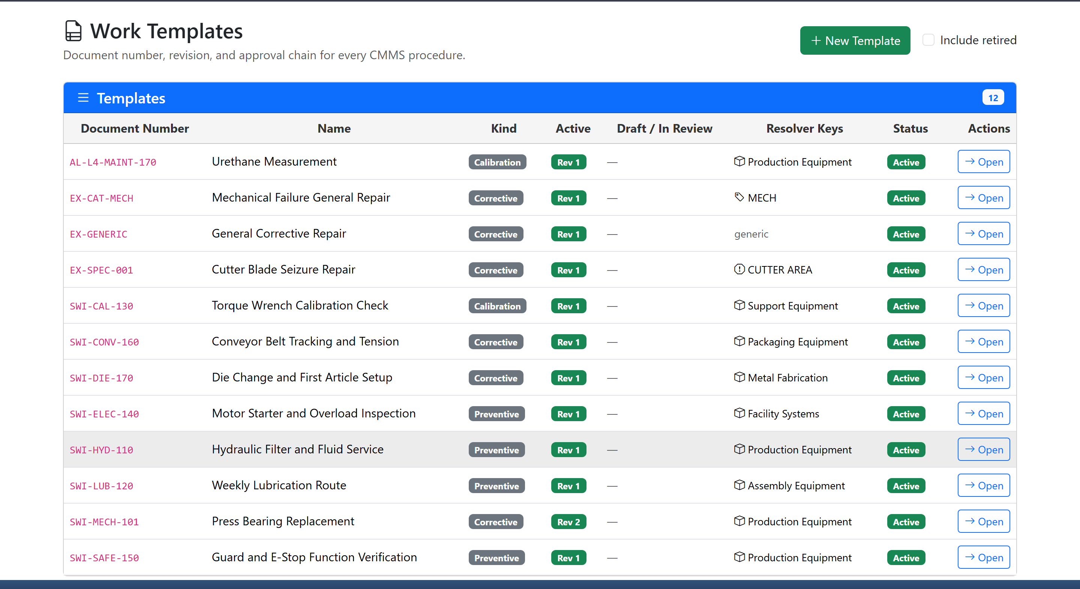
Task: Click Die Change and First Article Setup
Action: tap(302, 377)
